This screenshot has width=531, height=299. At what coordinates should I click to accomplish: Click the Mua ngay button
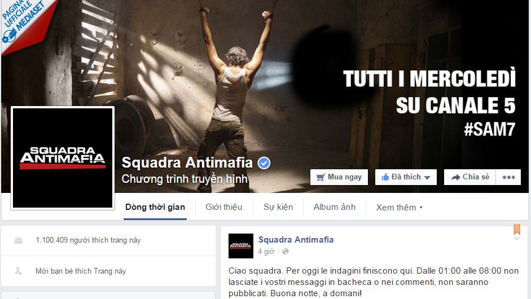tap(339, 177)
